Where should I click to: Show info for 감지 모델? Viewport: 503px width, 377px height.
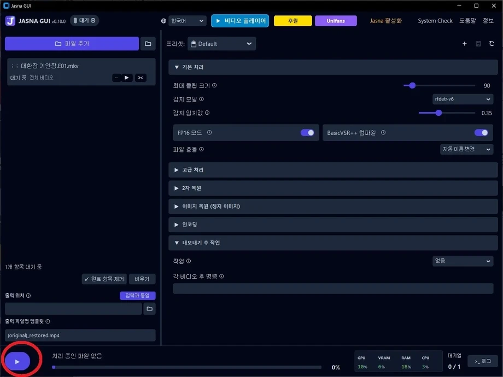201,99
